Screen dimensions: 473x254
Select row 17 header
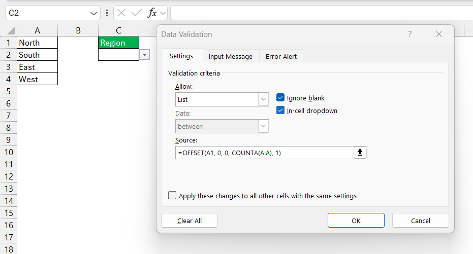(x=9, y=237)
